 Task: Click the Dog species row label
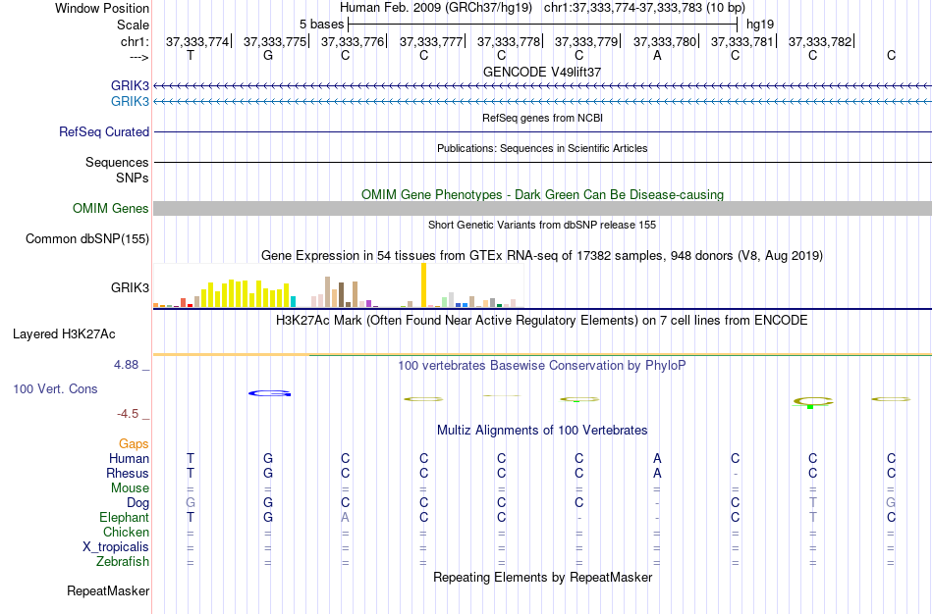[x=138, y=503]
